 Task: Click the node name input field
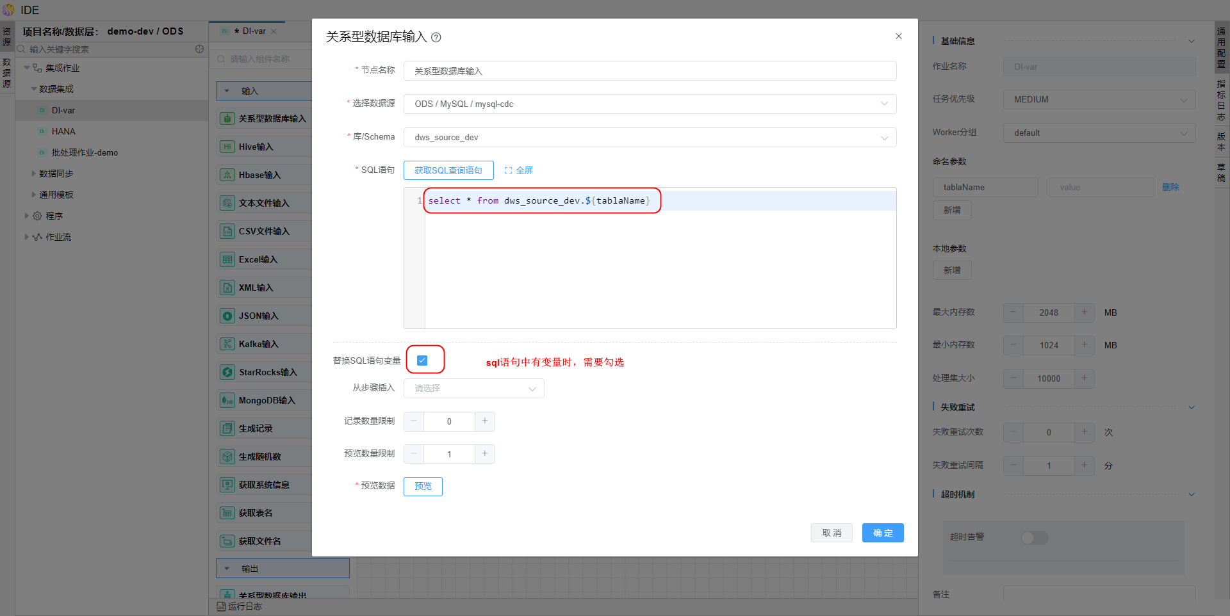[650, 71]
